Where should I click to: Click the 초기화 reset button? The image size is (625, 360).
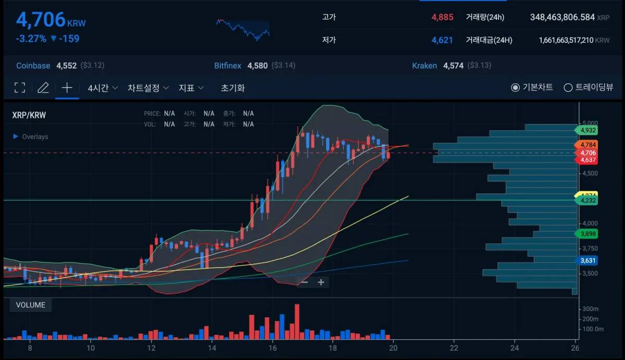coord(233,88)
